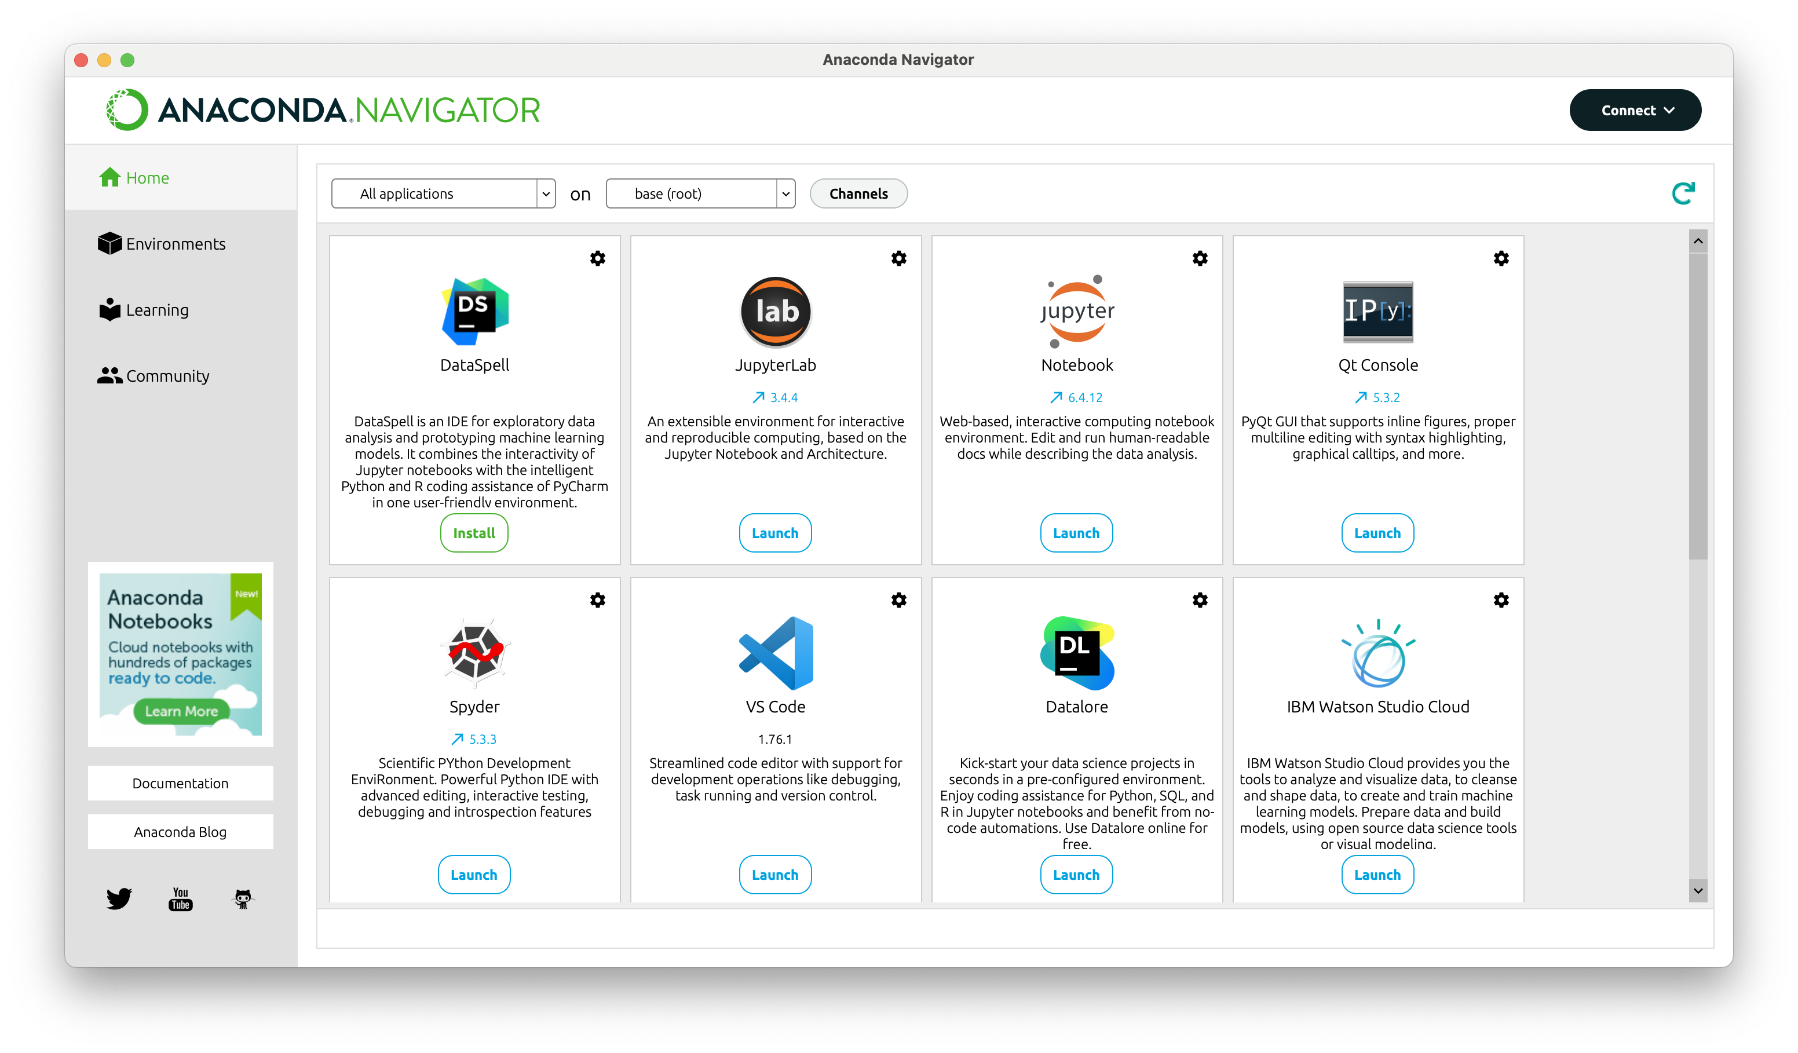The width and height of the screenshot is (1798, 1053).
Task: Go to the Learning section
Action: pyautogui.click(x=157, y=310)
